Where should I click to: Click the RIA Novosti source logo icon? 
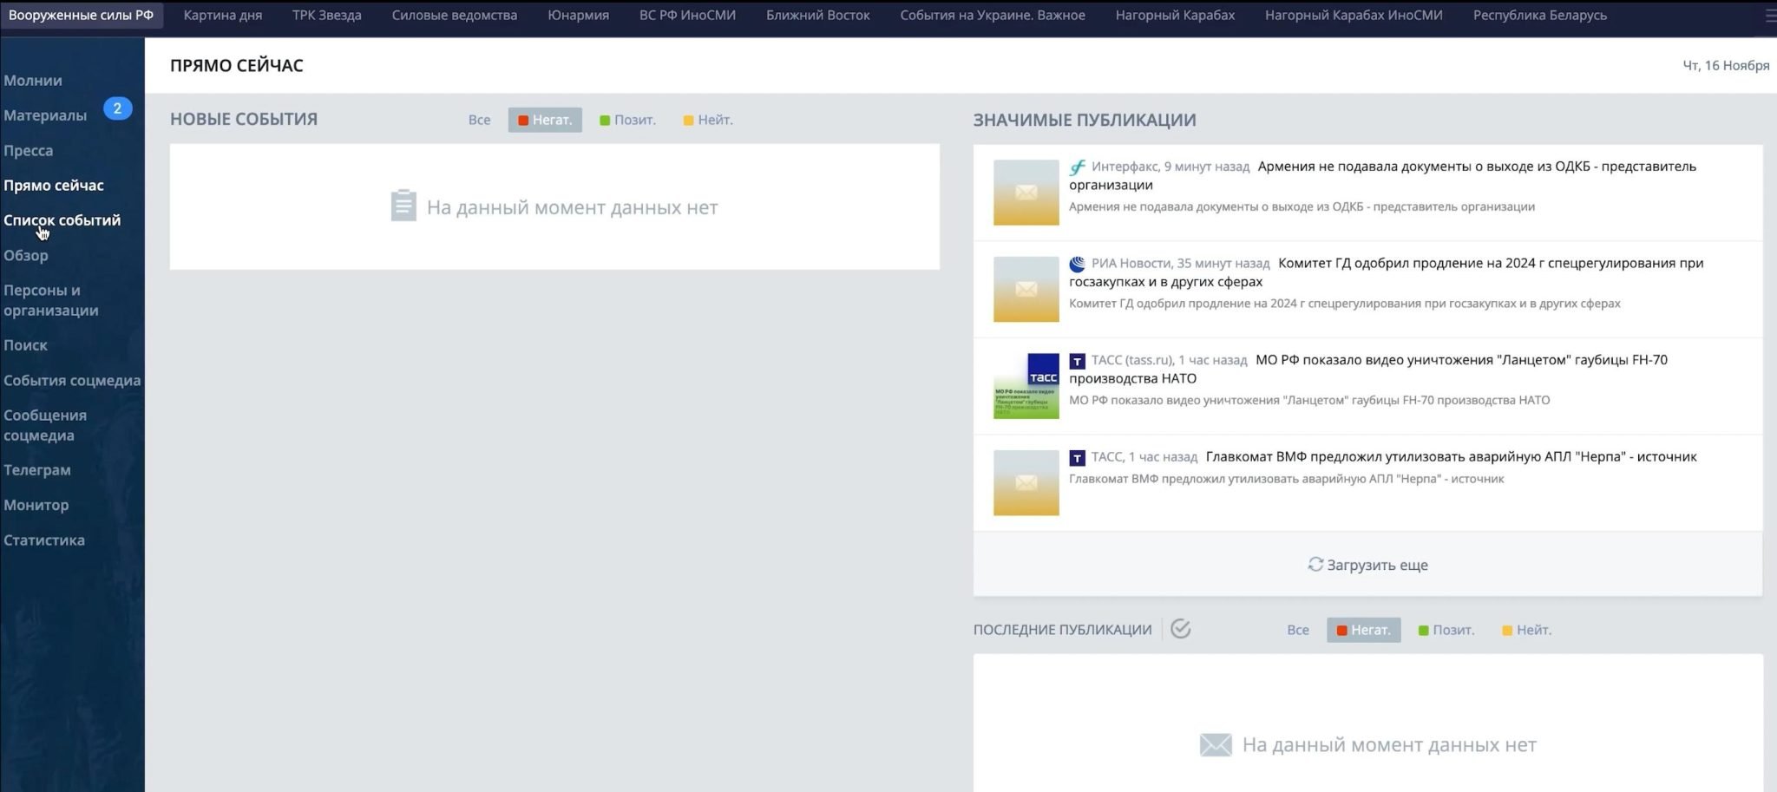[1077, 264]
